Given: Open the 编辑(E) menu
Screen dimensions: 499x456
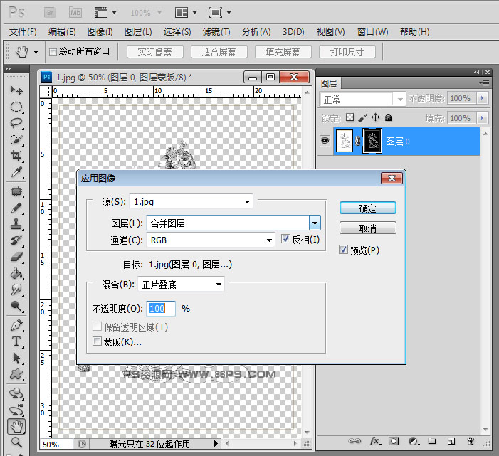Looking at the screenshot, I should tap(62, 32).
